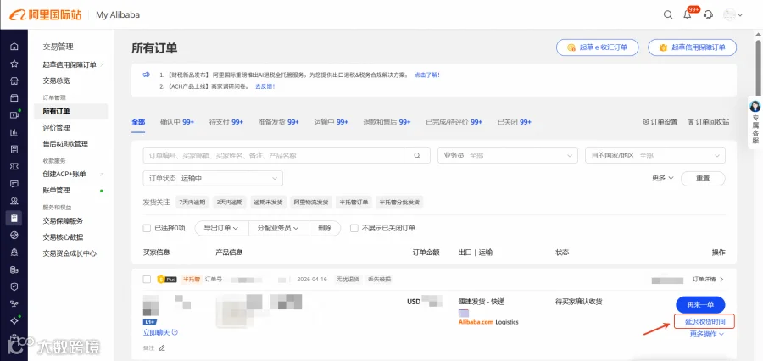
Task: Click the 订单设置 gear option
Action: point(660,122)
